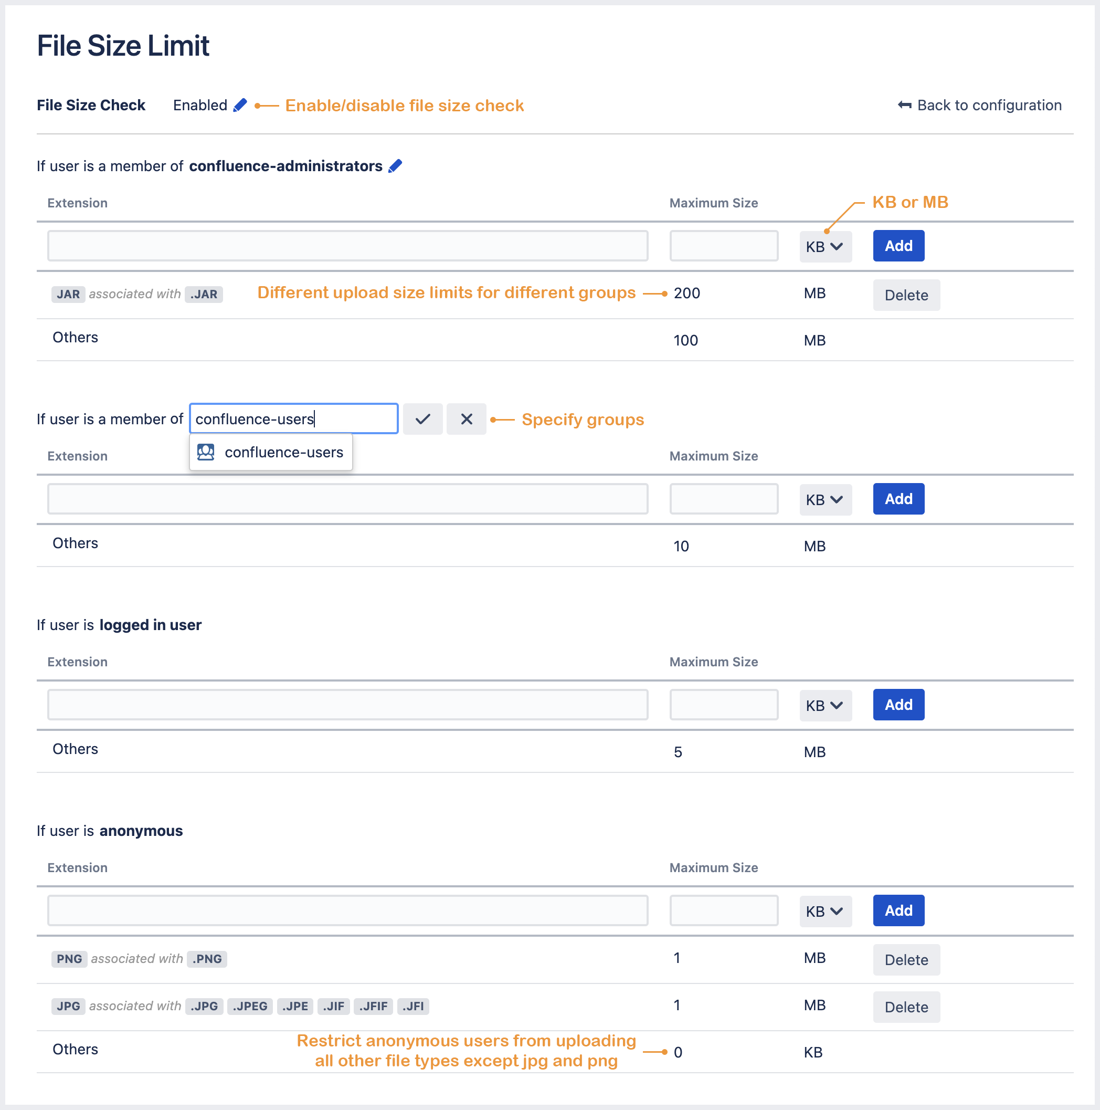1100x1110 pixels.
Task: Open KB unit dropdown in confluence-users section
Action: pos(825,499)
